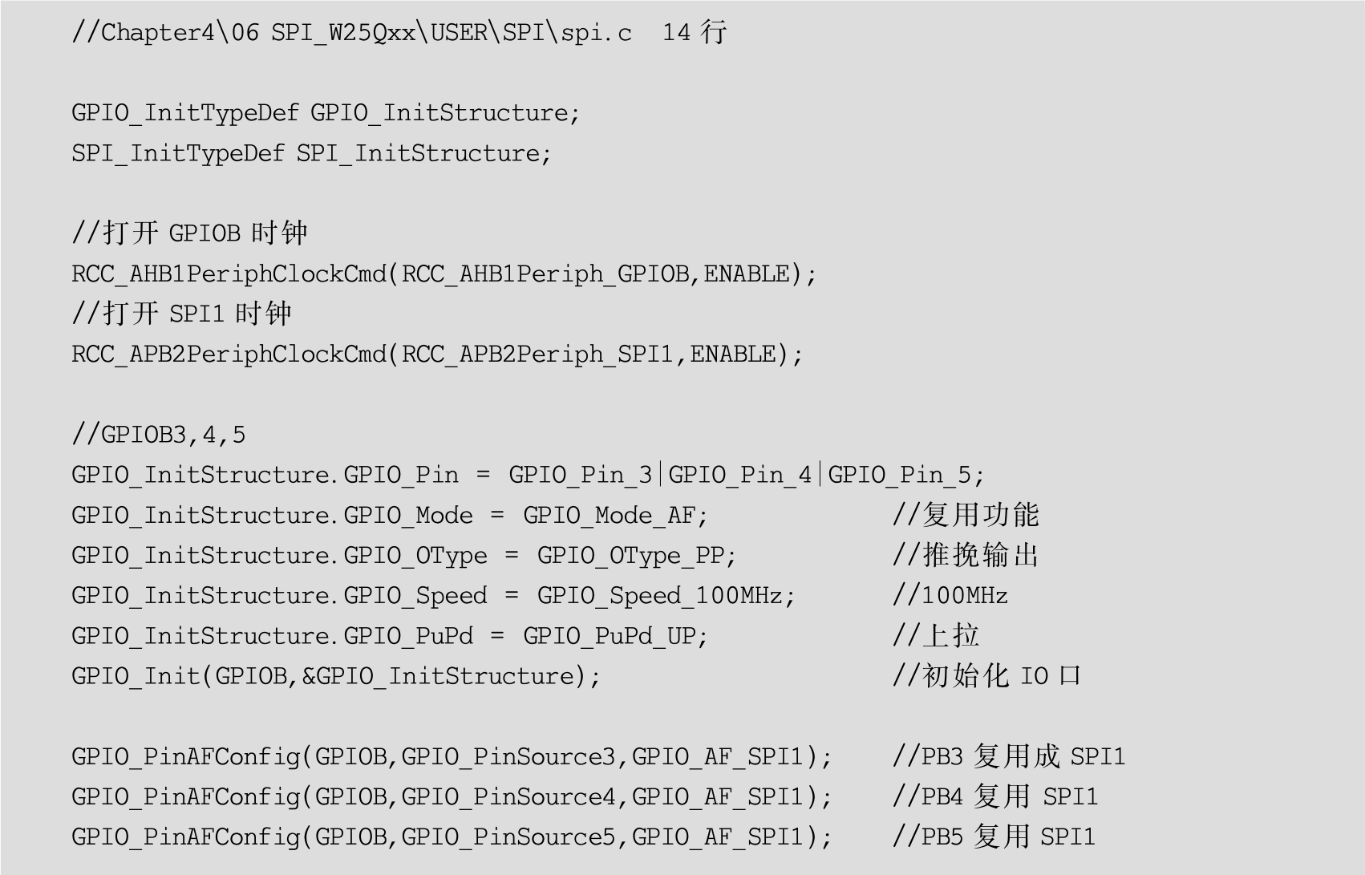This screenshot has height=875, width=1365.
Task: Click the PinAFConfig line with GPIO_PinSource4
Action: 452,796
